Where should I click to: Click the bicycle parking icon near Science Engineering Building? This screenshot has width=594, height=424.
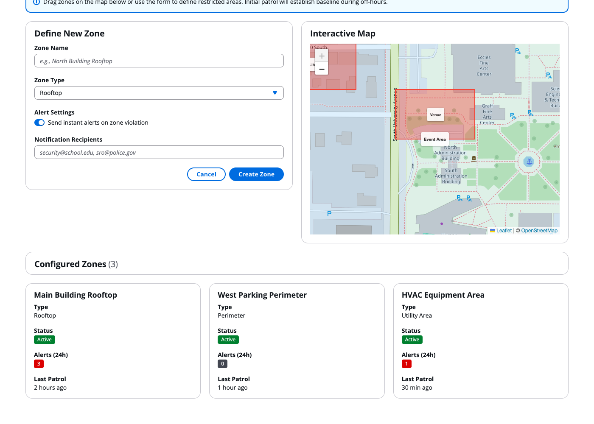(548, 76)
